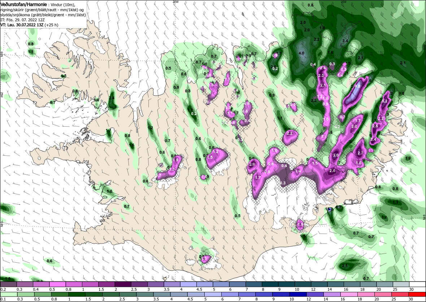Pick the light pink 16 swatch in the bottom legend row
Screen dimensions: 426x302
pyautogui.click(x=349, y=294)
